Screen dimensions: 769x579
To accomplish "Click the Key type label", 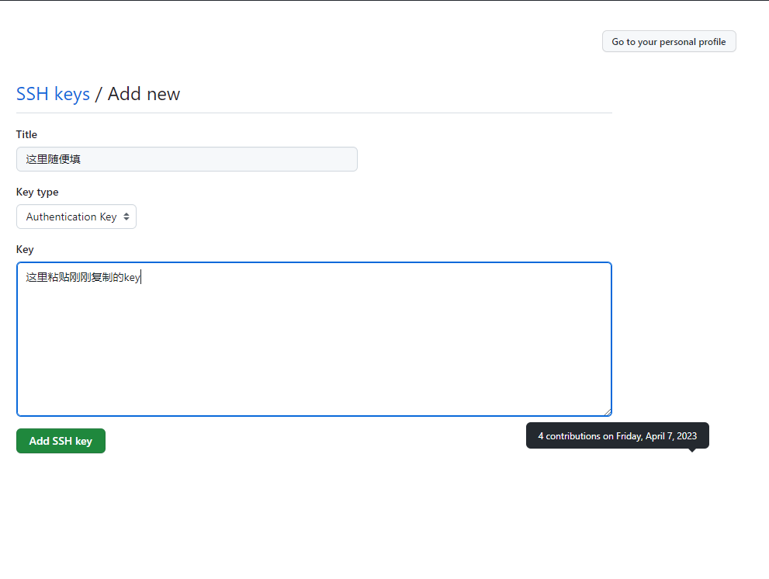I will (x=37, y=192).
